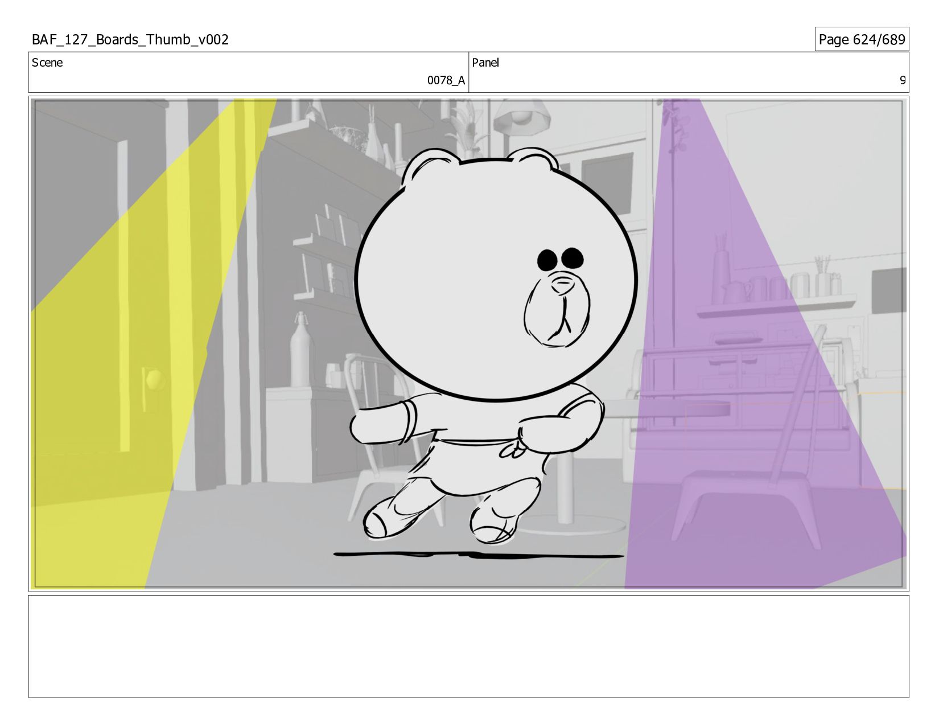This screenshot has width=939, height=726.
Task: Click the Page 624/689 indicator
Action: click(x=862, y=39)
